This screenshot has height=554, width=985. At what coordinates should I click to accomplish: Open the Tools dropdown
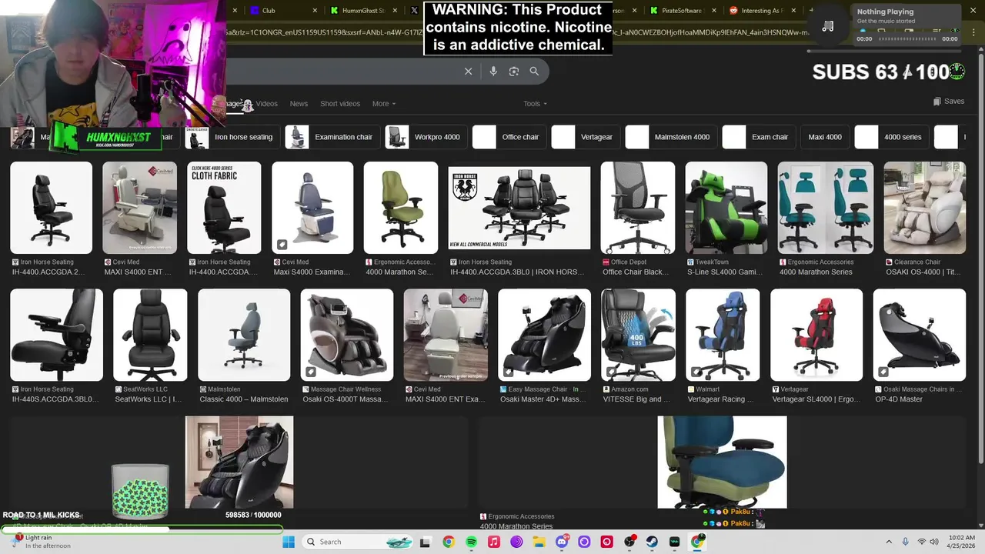535,103
